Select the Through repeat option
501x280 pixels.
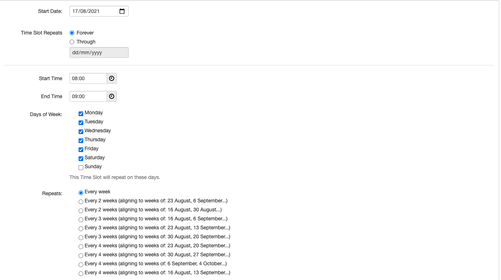point(72,42)
